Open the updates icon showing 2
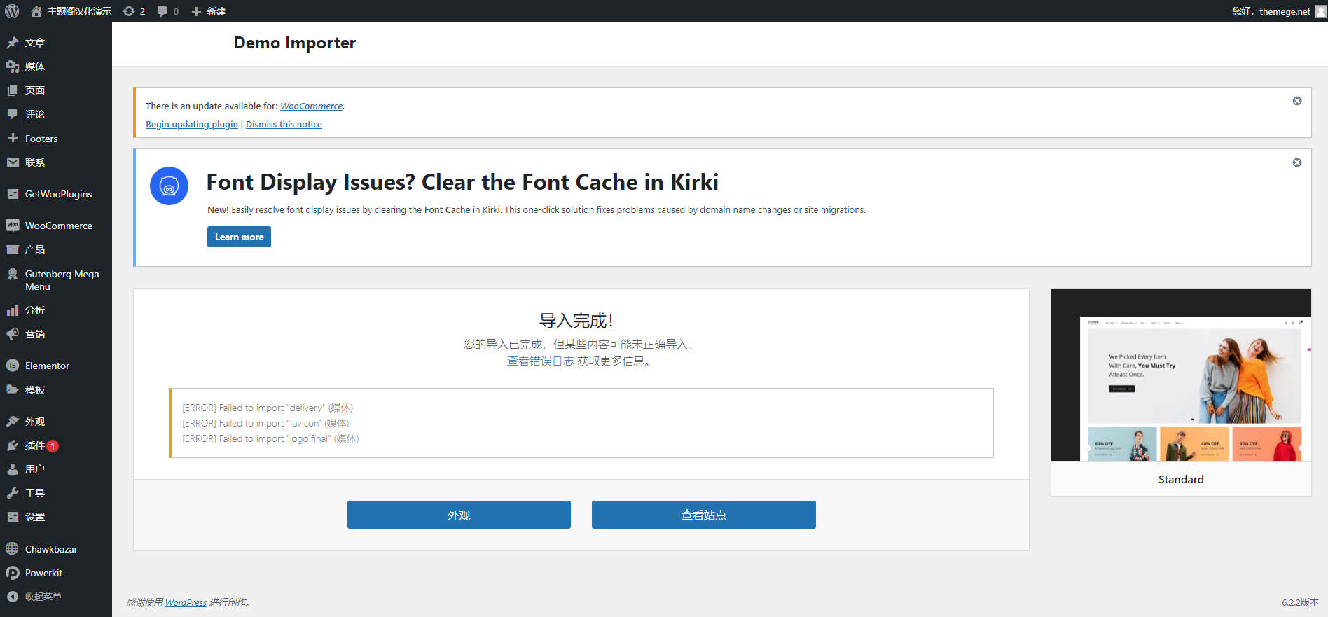Image resolution: width=1328 pixels, height=617 pixels. pos(129,11)
